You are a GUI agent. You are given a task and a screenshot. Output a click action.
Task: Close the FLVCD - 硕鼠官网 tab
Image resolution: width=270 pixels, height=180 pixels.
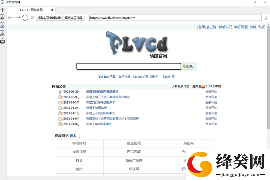[52, 10]
